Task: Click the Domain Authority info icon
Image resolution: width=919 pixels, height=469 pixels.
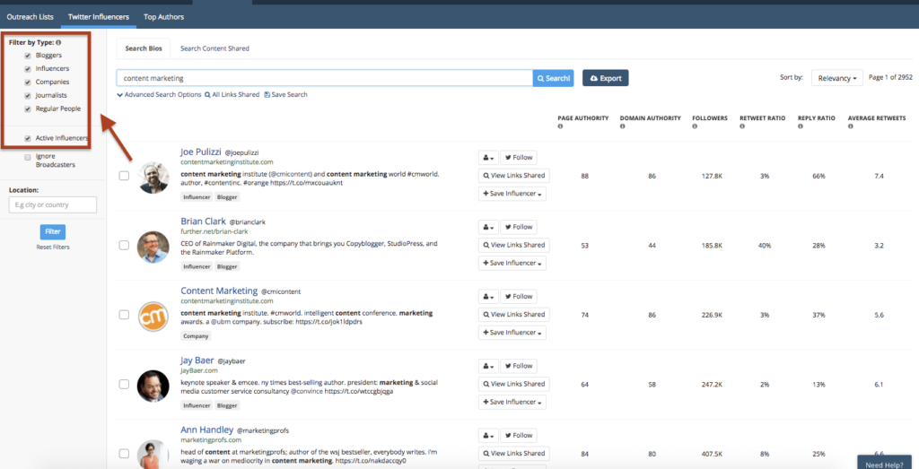Action: (623, 126)
